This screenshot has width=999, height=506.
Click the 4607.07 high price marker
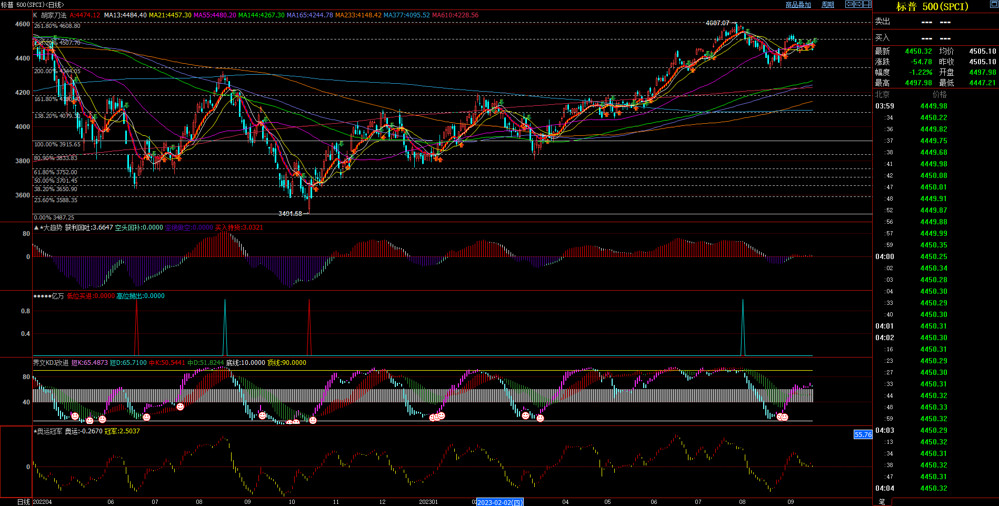[x=717, y=23]
